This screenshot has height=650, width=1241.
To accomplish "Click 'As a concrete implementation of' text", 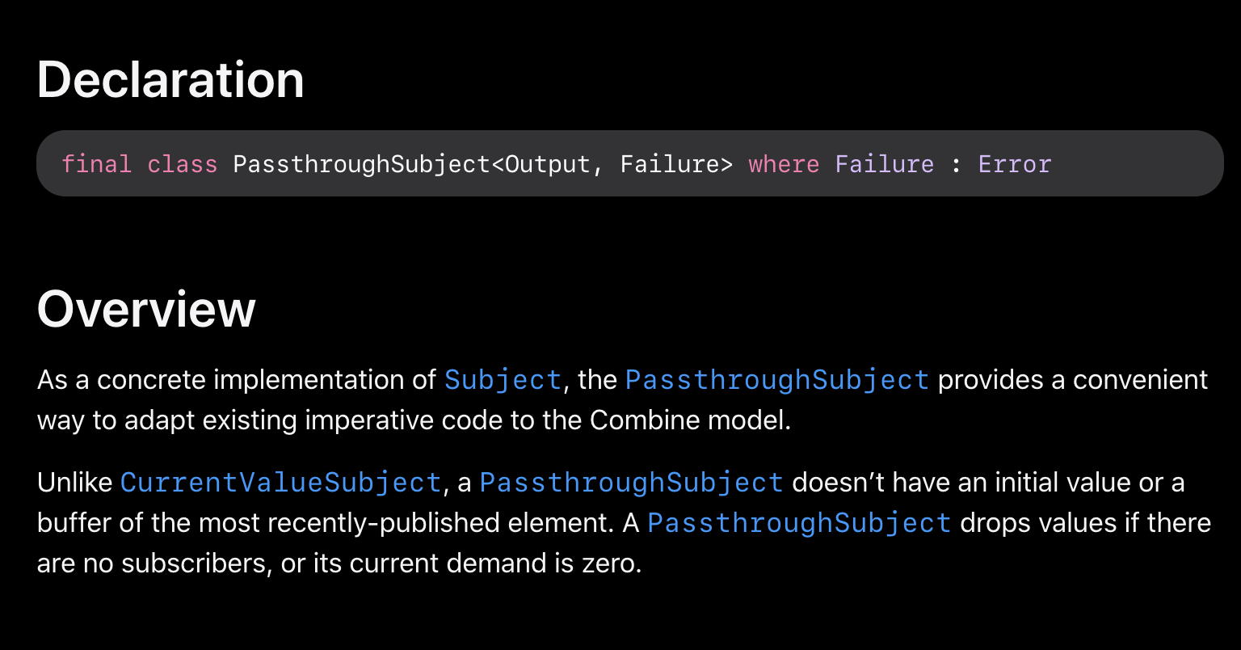I will (237, 380).
